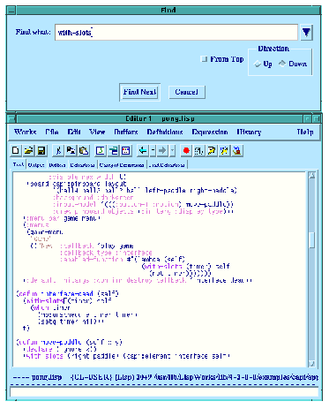The image size is (329, 409).
Task: Select the Down direction radio button
Action: pos(282,64)
